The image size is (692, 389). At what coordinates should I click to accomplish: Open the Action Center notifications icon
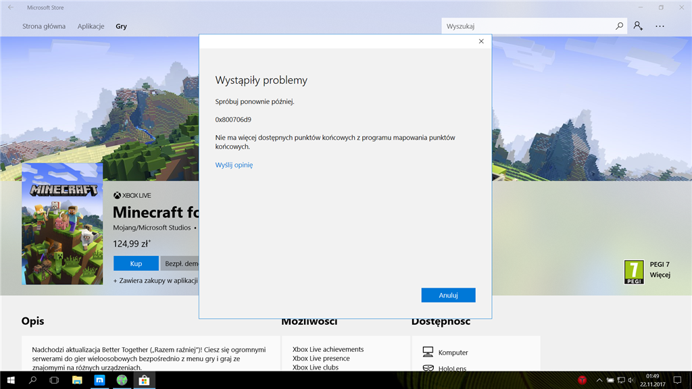677,380
